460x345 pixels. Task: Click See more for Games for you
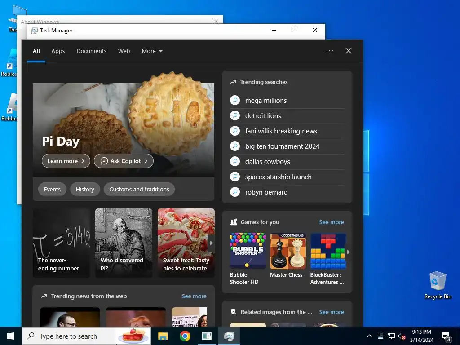coord(332,222)
